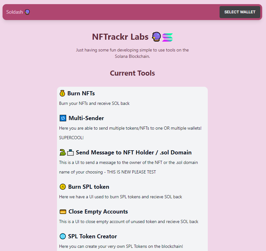This screenshot has width=266, height=251.
Task: Click the tagline 'Just having some fun developing'
Action: coord(132,53)
